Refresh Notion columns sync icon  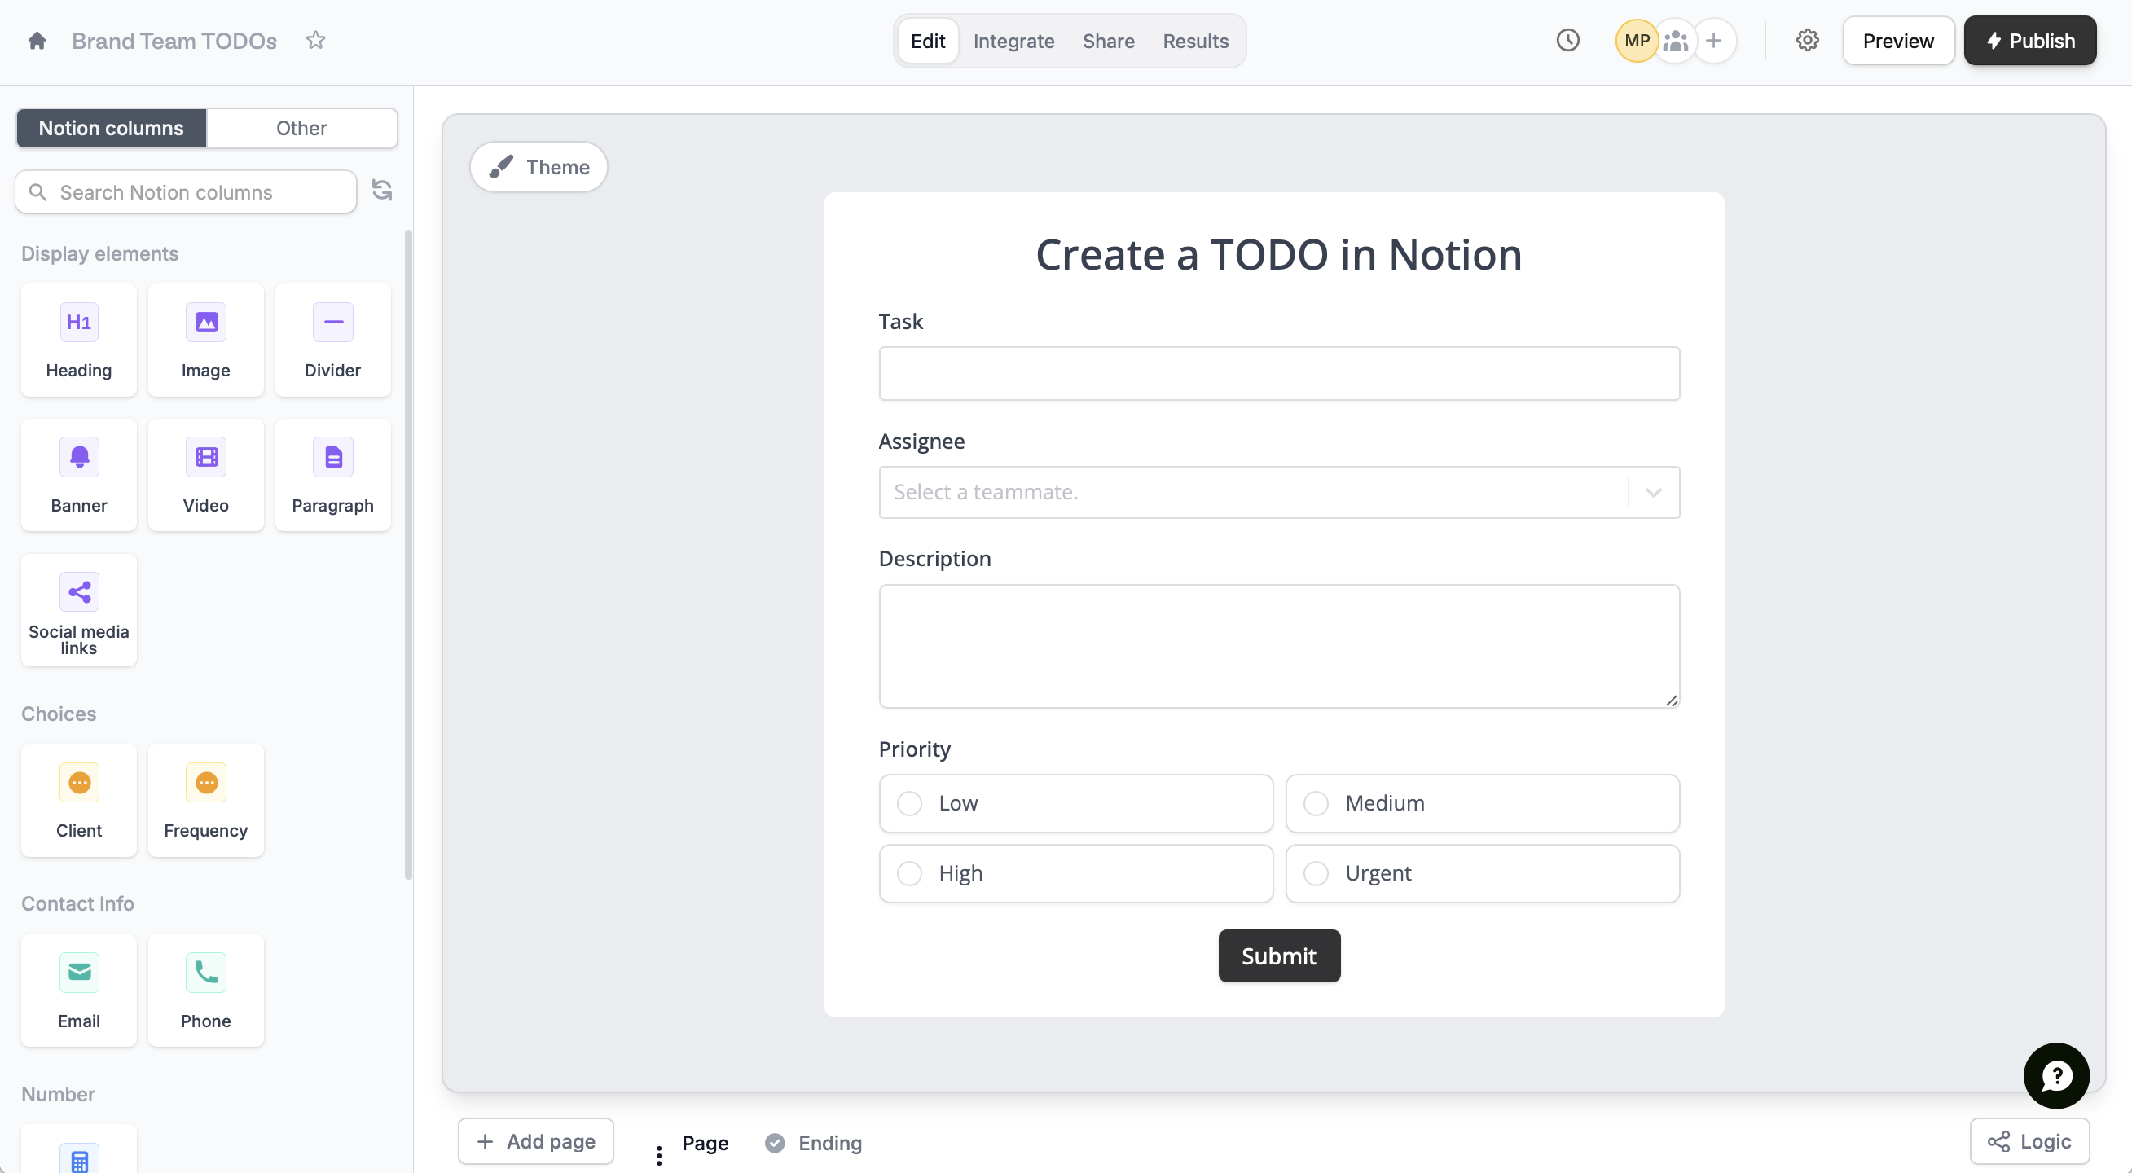(381, 191)
